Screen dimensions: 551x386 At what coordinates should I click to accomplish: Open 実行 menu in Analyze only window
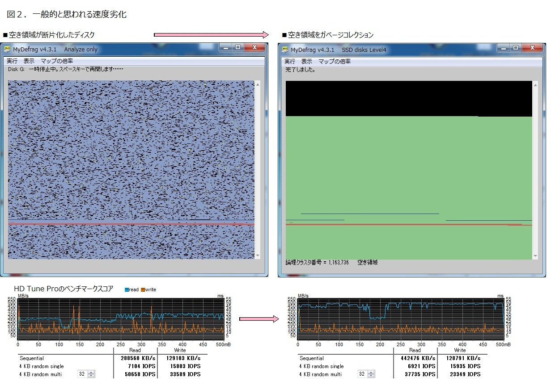(12, 61)
